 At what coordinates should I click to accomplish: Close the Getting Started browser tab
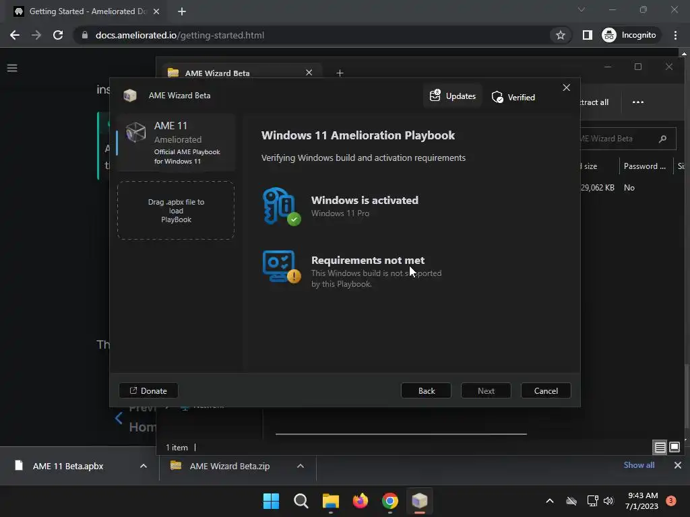point(156,11)
